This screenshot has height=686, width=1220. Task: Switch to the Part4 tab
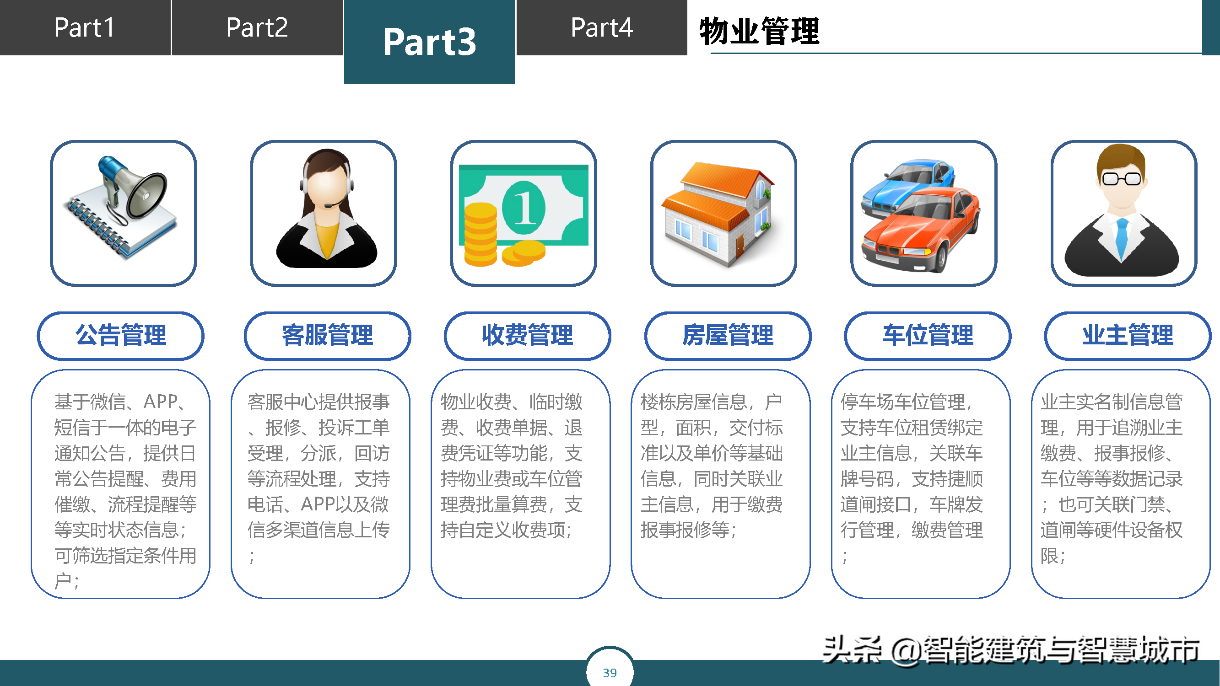click(x=602, y=27)
